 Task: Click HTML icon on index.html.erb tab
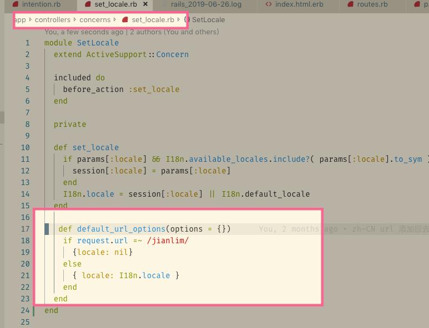tap(269, 4)
